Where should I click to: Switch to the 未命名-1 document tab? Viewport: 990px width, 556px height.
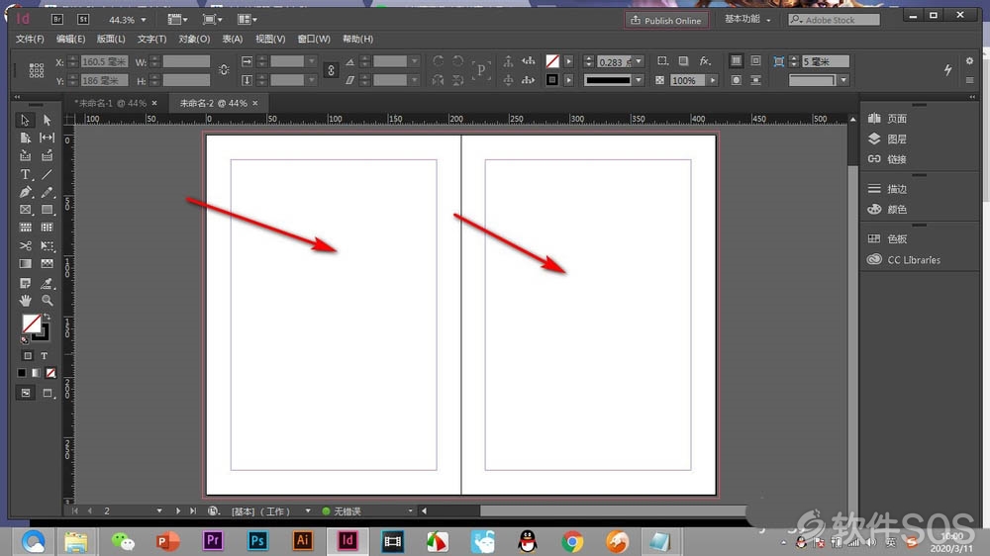(111, 103)
